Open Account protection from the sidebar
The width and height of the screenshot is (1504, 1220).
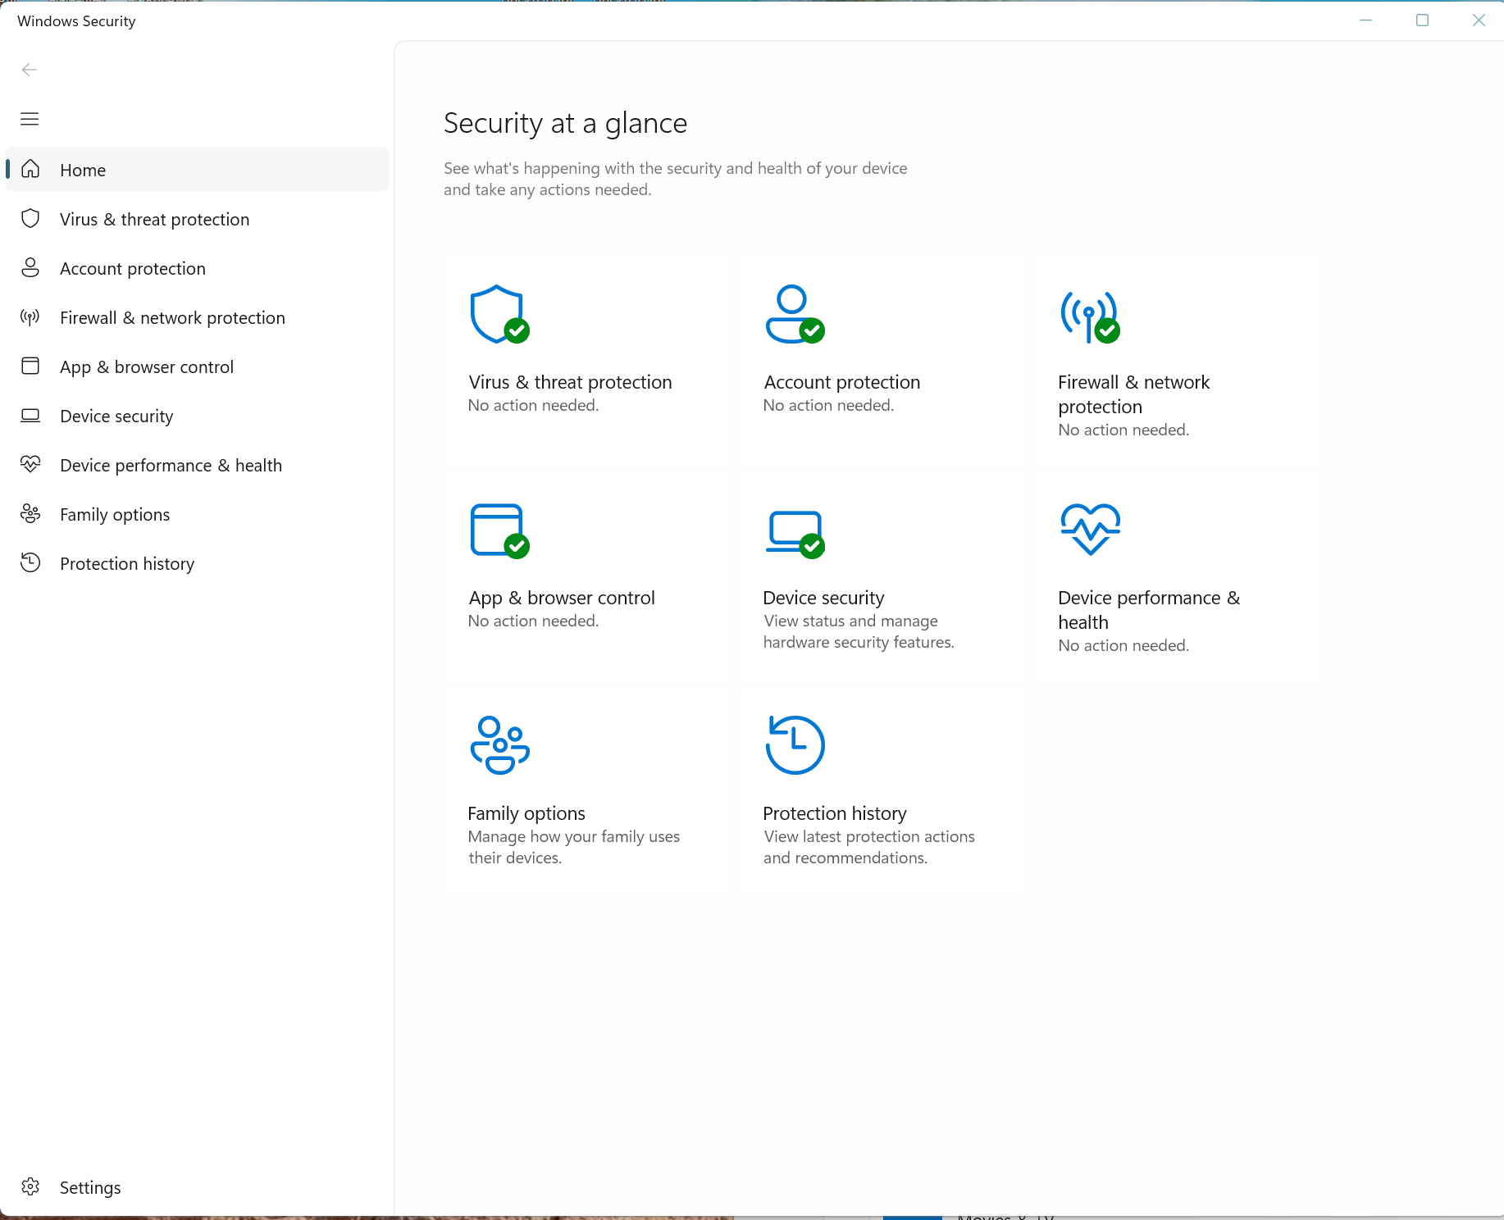tap(197, 268)
